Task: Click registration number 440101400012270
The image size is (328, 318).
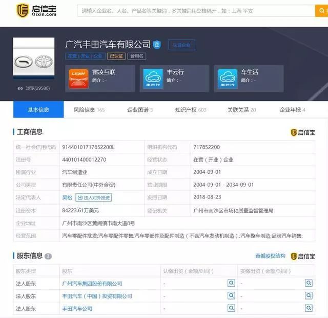Action: (x=84, y=160)
